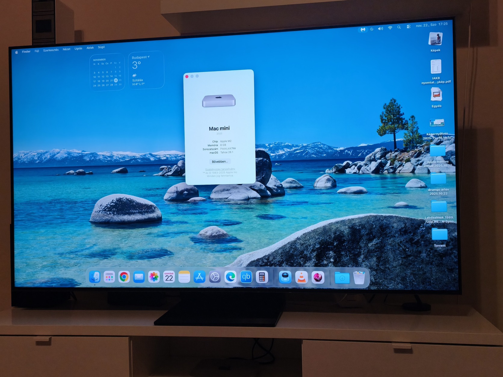Open the Ugrás menu
Screen dimensions: 503x377
pyautogui.click(x=78, y=48)
